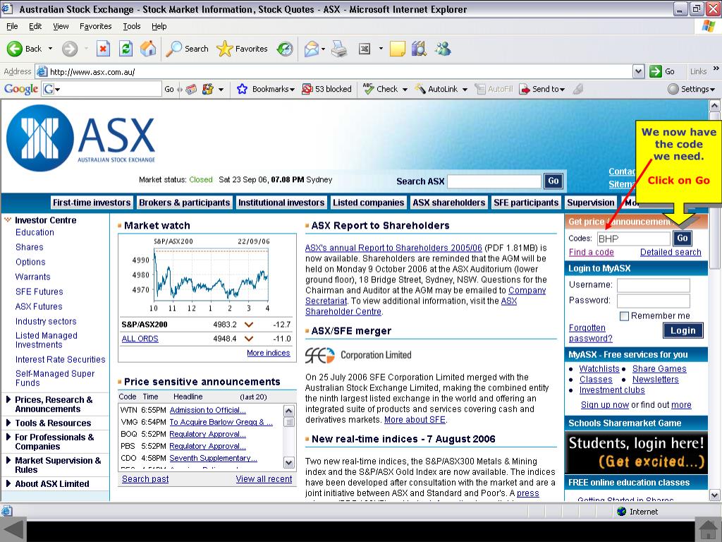Image resolution: width=722 pixels, height=542 pixels.
Task: Click Google toolbar Bookmarks star
Action: [243, 89]
